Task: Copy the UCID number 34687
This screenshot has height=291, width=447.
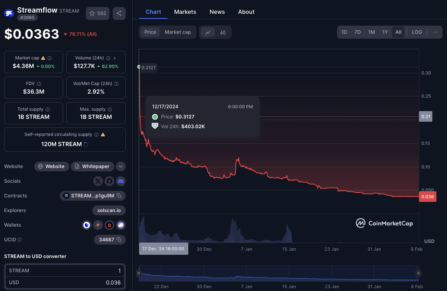Action: 119,240
